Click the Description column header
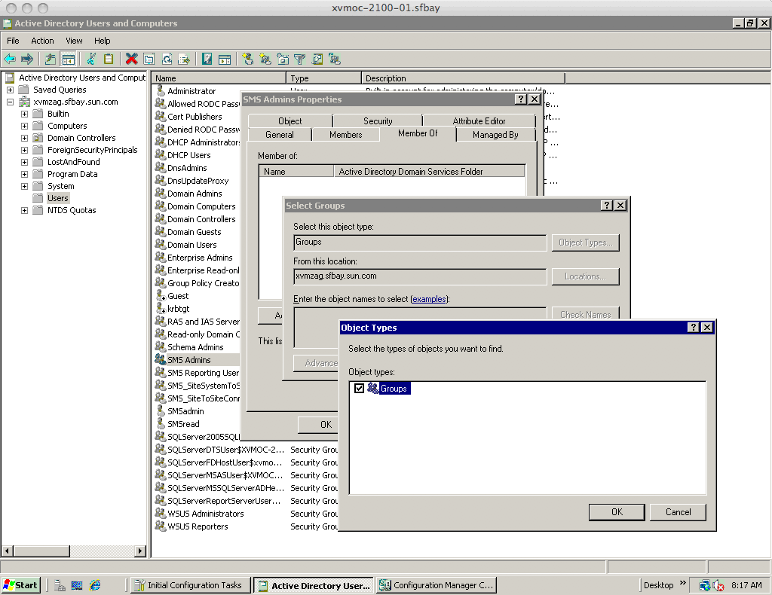772x595 pixels. [463, 78]
